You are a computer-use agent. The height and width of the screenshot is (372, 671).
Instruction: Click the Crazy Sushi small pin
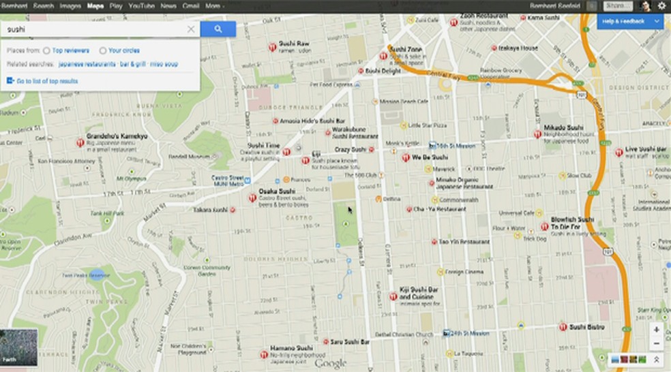pos(372,150)
